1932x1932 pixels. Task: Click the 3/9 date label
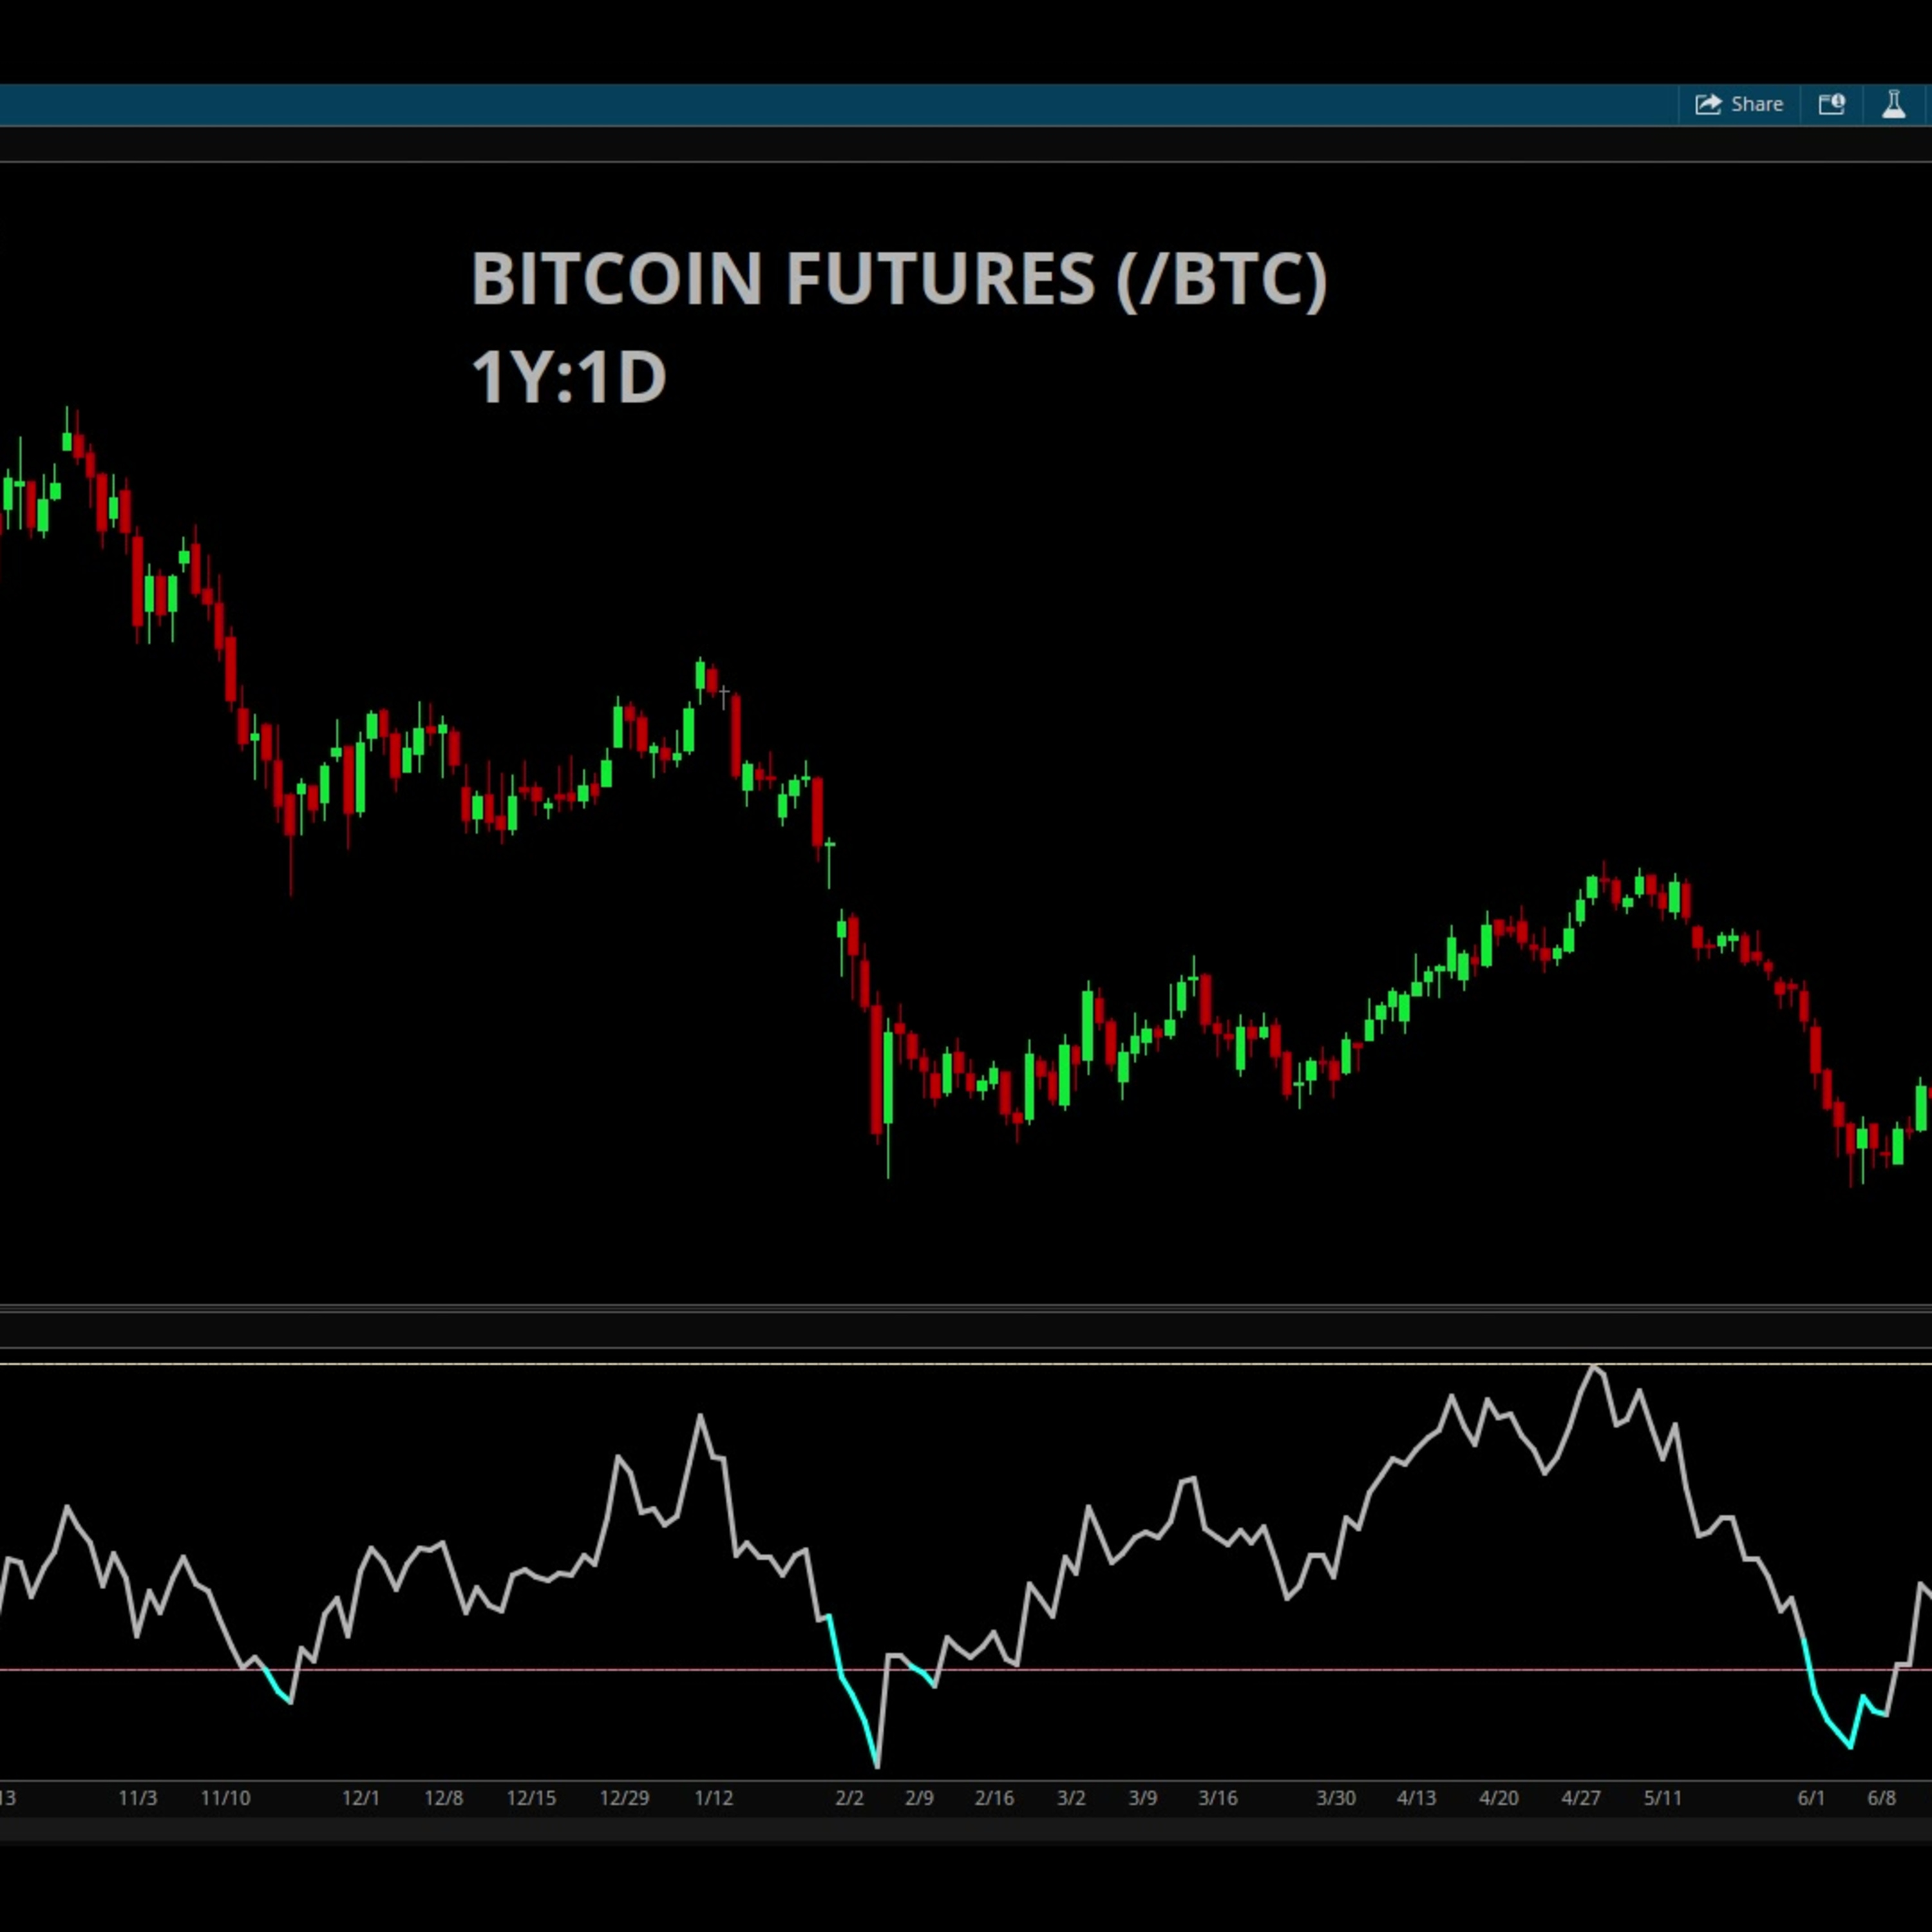point(1143,1798)
